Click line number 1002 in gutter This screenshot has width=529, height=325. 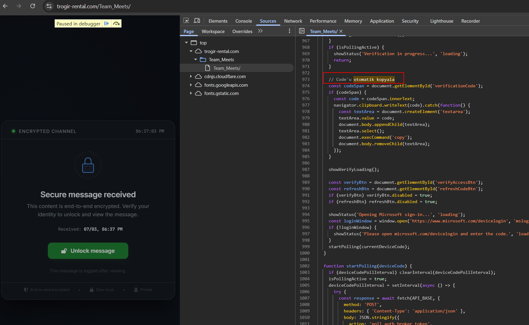(x=304, y=266)
